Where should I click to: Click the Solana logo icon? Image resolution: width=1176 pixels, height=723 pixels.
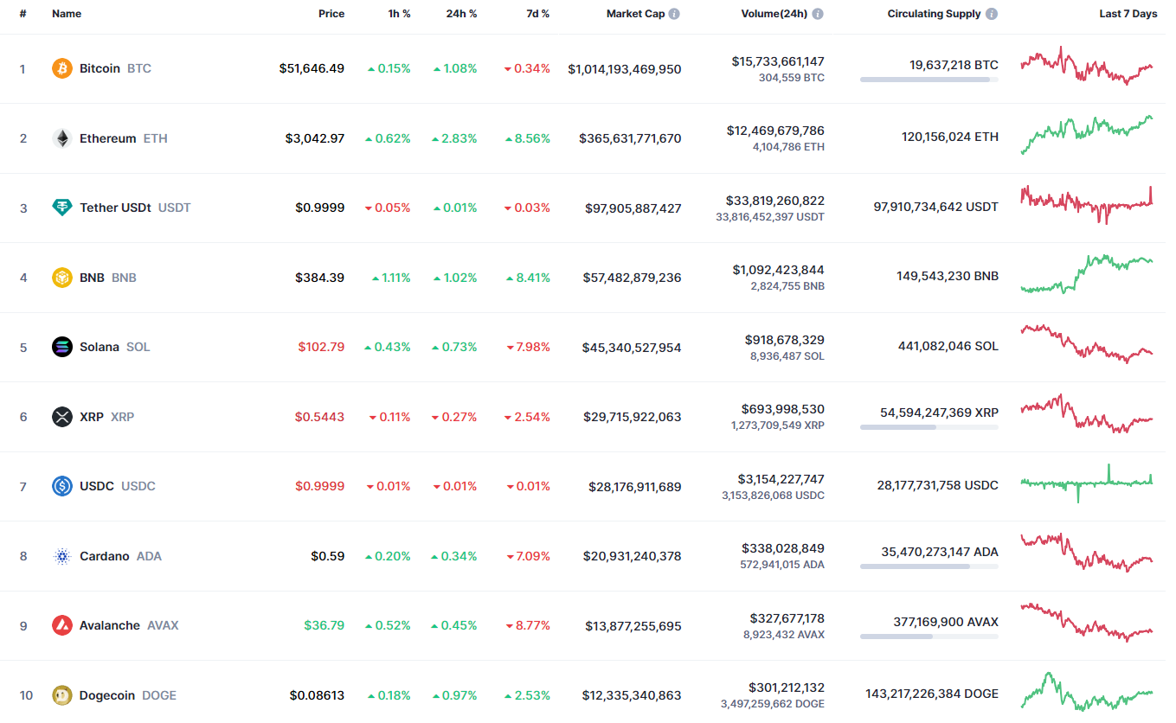pos(62,347)
